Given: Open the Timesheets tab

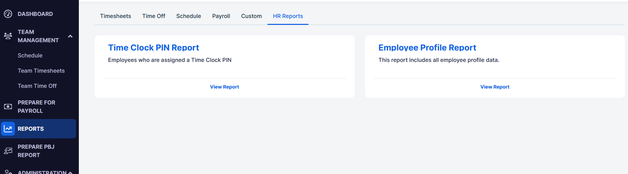Looking at the screenshot, I should tap(116, 16).
